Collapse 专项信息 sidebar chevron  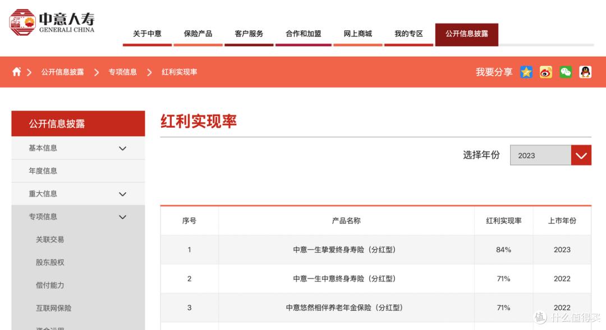pos(122,217)
